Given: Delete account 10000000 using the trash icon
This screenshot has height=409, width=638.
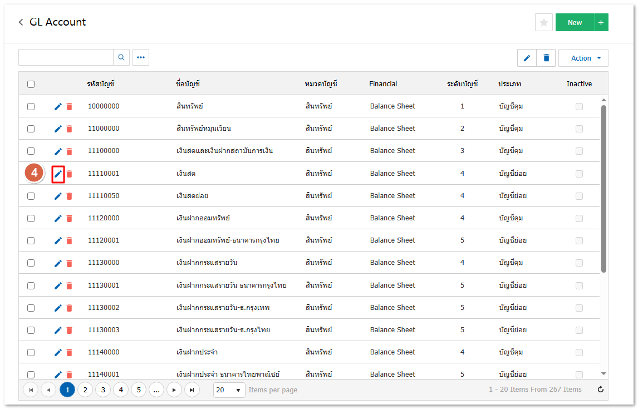Looking at the screenshot, I should pos(69,106).
